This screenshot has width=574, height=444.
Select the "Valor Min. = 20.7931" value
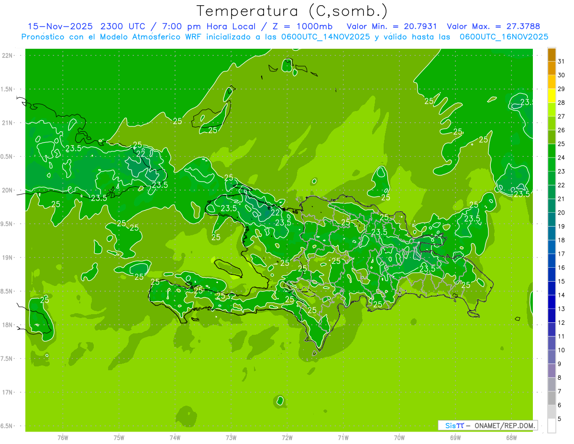[x=392, y=26]
